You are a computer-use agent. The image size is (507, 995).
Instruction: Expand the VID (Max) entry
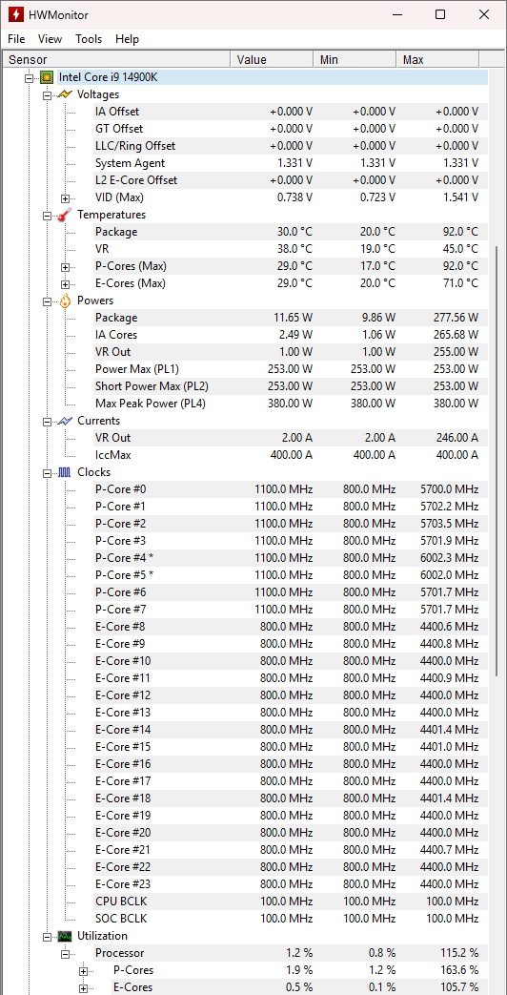[65, 198]
